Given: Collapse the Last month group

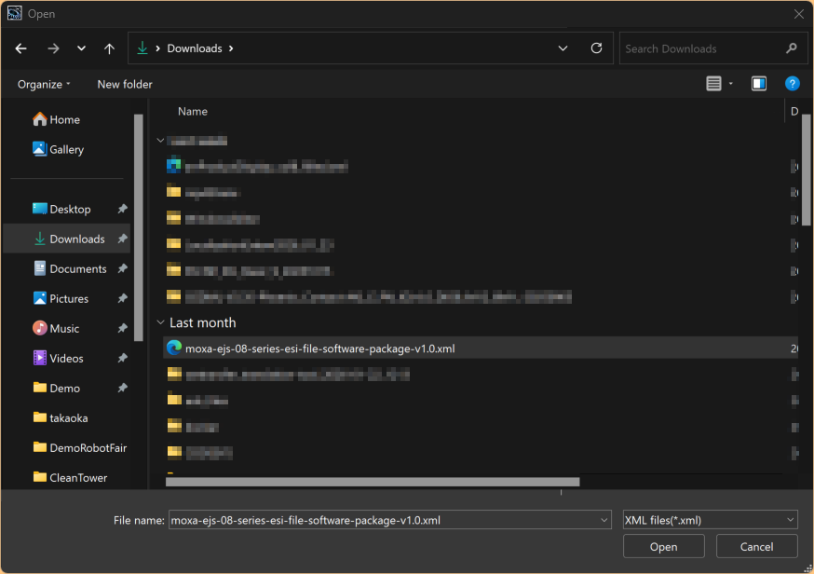Looking at the screenshot, I should [159, 323].
